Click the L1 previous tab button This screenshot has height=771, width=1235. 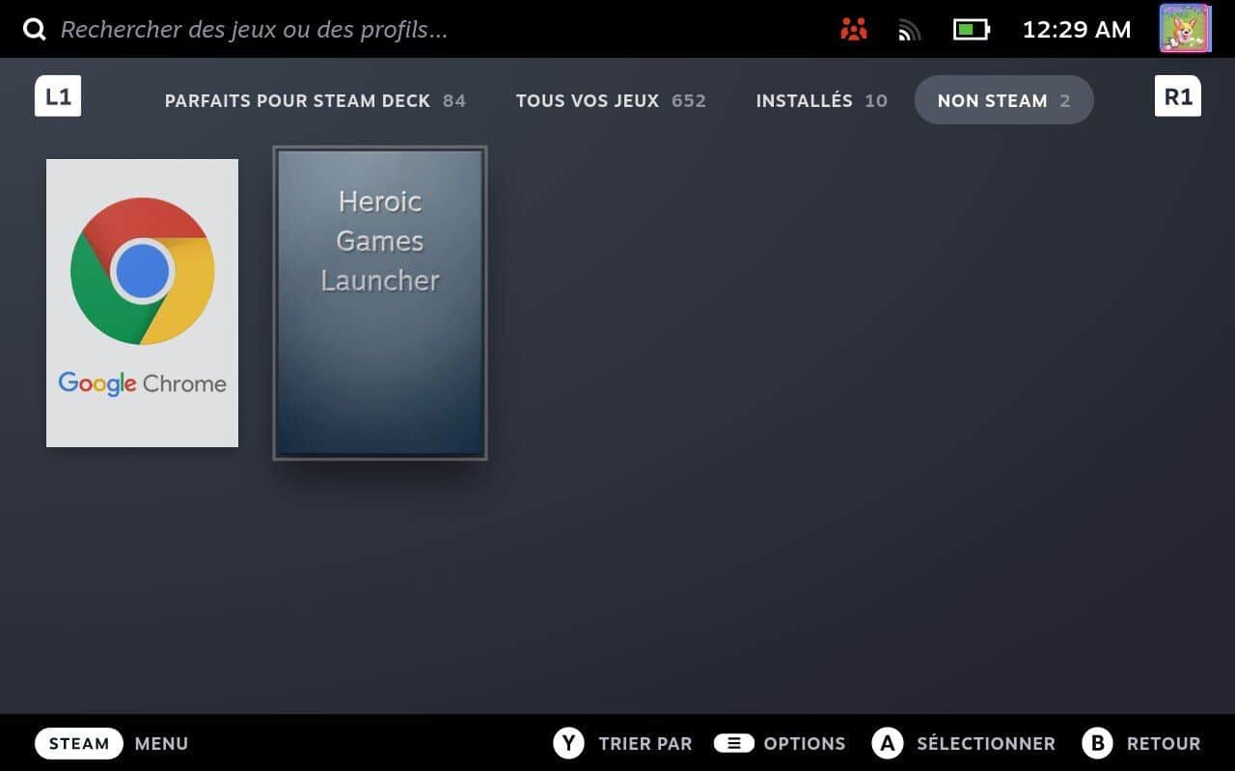tap(58, 96)
